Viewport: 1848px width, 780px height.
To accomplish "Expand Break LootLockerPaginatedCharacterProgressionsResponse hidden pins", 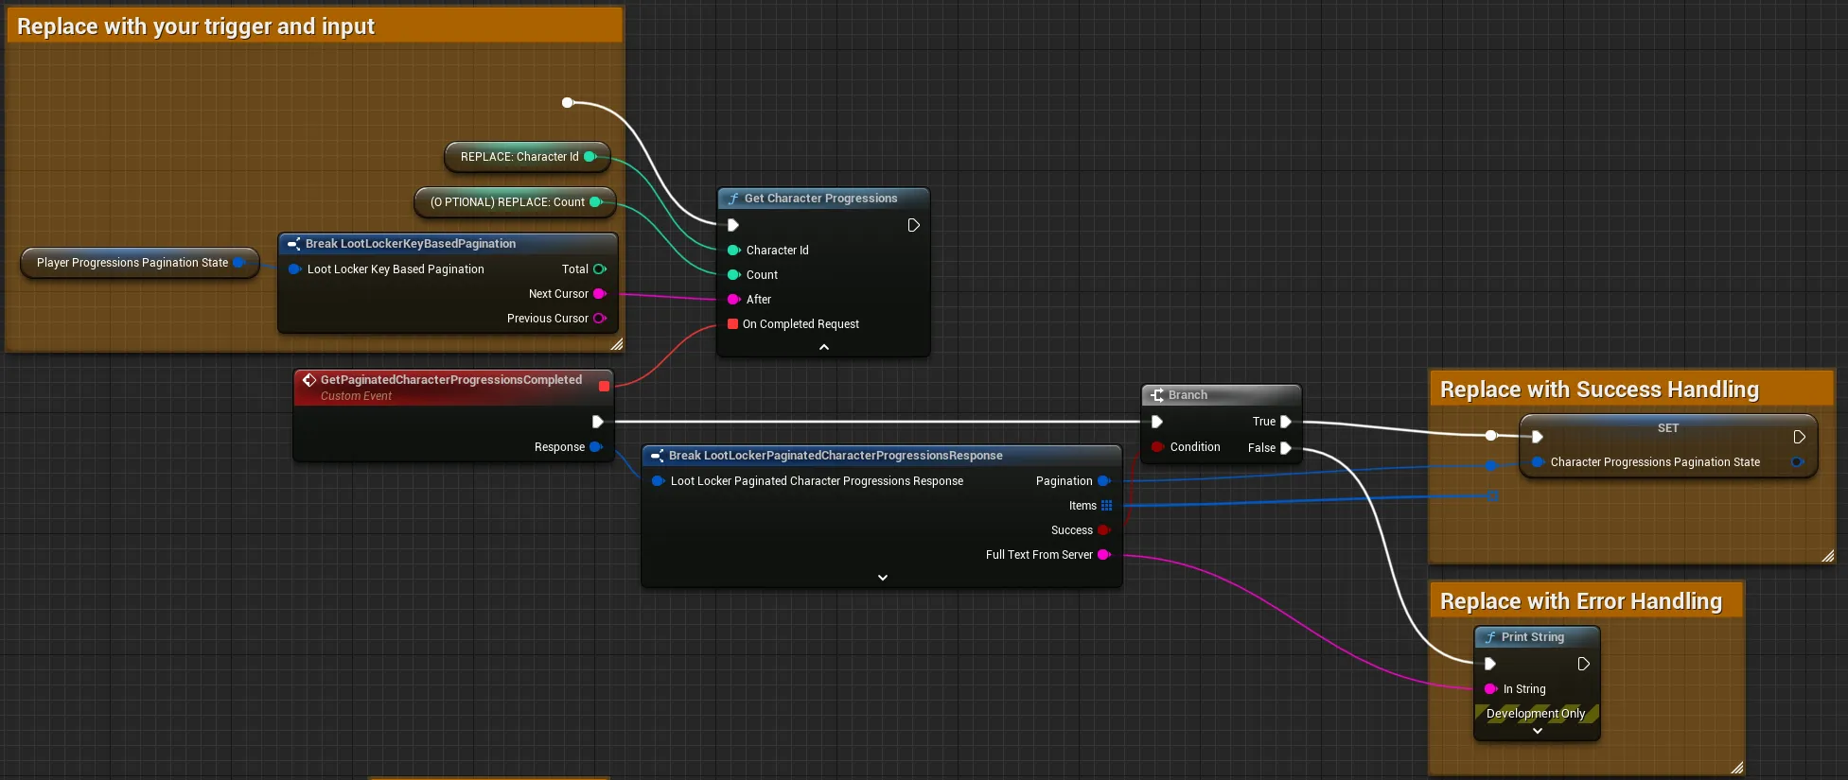I will click(883, 578).
